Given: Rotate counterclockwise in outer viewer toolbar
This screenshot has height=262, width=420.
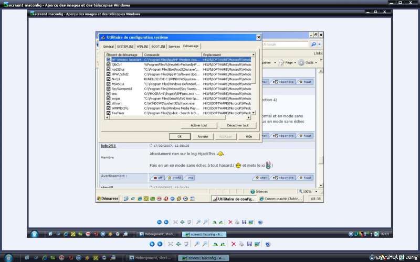Looking at the screenshot, I should pyautogui.click(x=223, y=244).
